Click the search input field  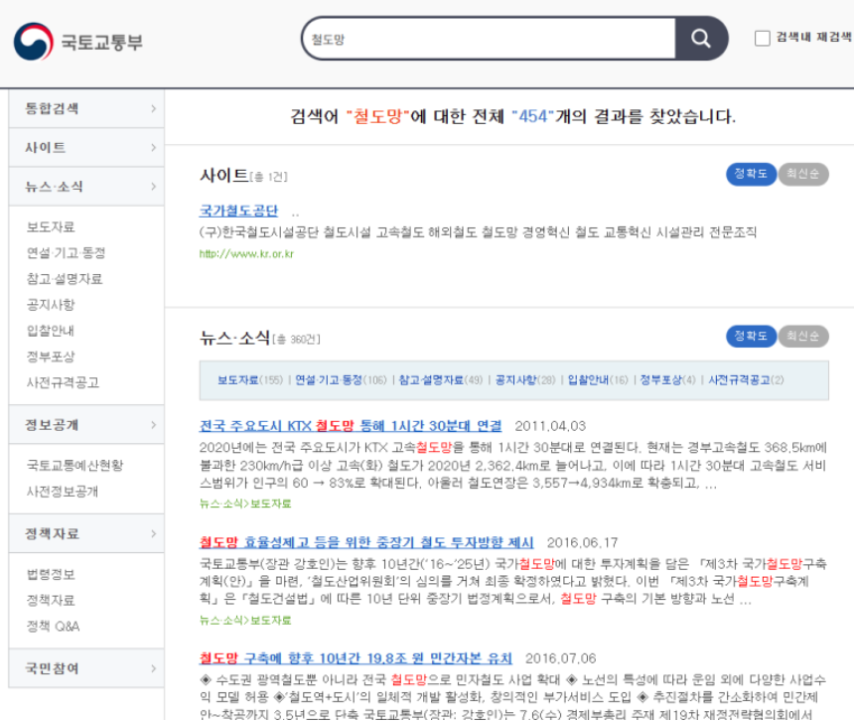click(x=487, y=39)
